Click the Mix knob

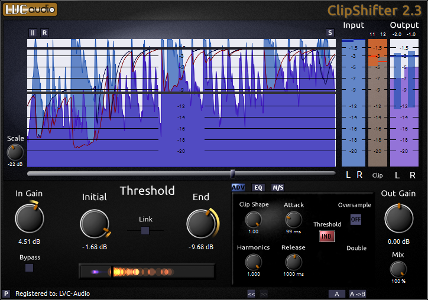coord(398,269)
